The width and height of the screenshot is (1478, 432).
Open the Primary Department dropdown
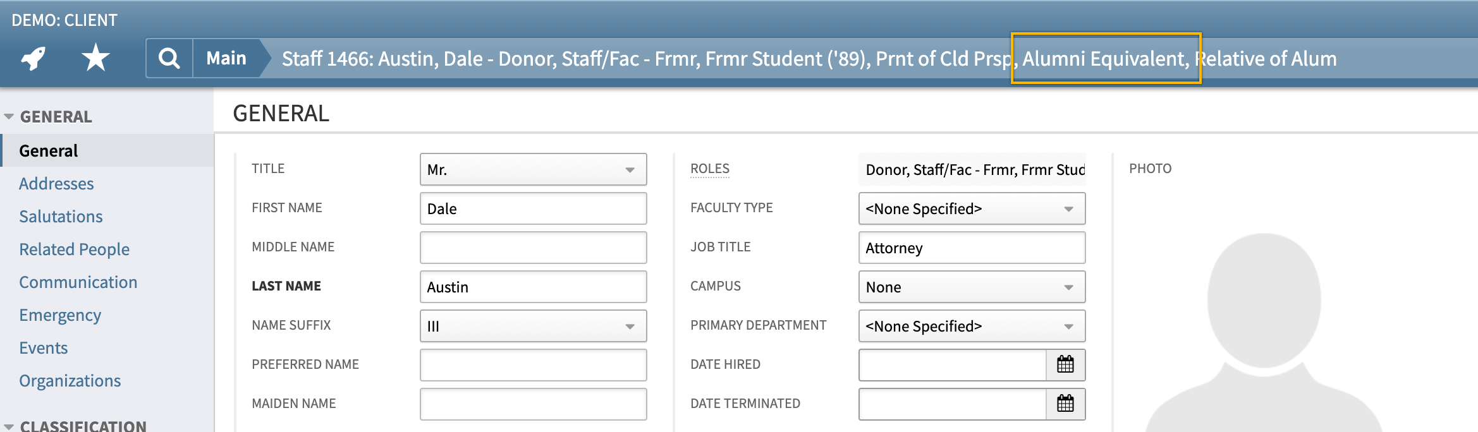[x=1068, y=326]
